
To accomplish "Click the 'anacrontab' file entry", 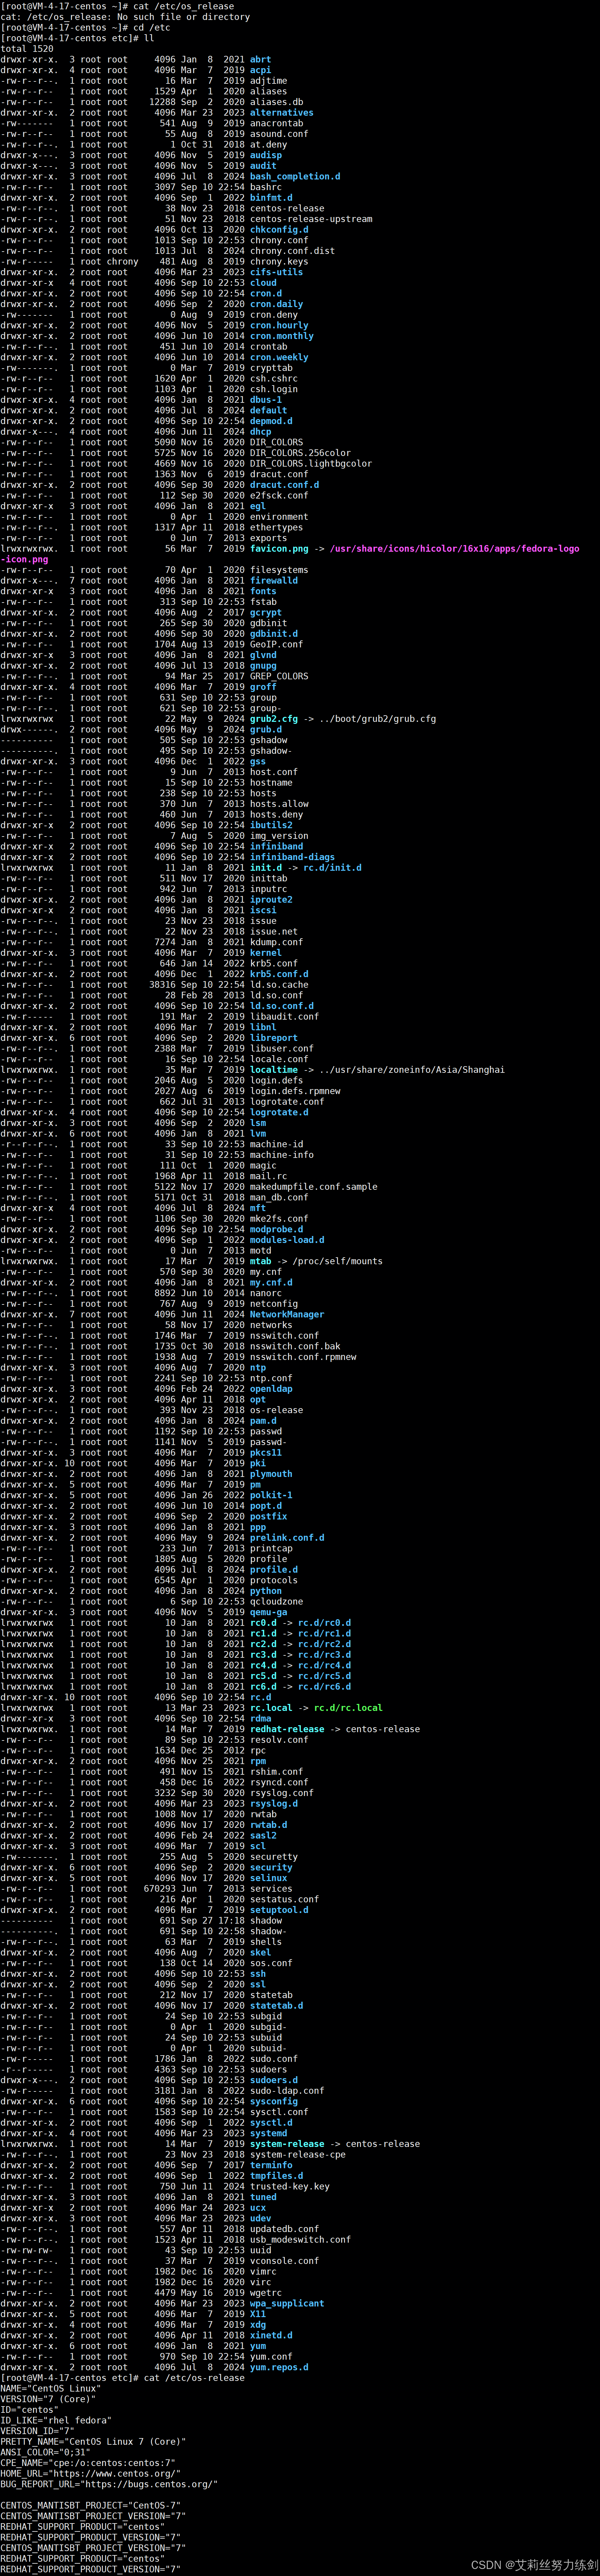I will tap(277, 123).
